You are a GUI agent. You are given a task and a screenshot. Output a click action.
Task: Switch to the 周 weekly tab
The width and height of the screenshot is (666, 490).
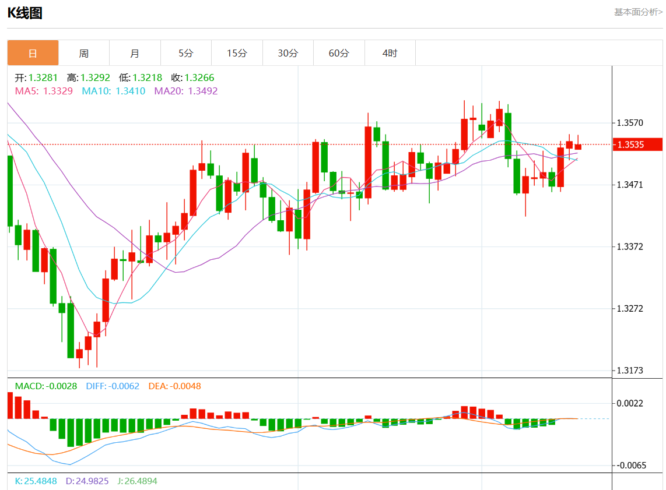pos(84,53)
